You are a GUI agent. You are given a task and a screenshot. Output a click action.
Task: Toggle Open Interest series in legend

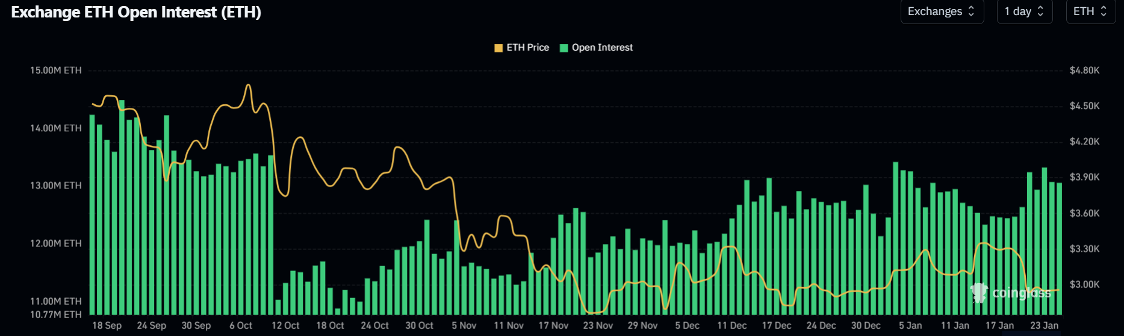tap(602, 48)
